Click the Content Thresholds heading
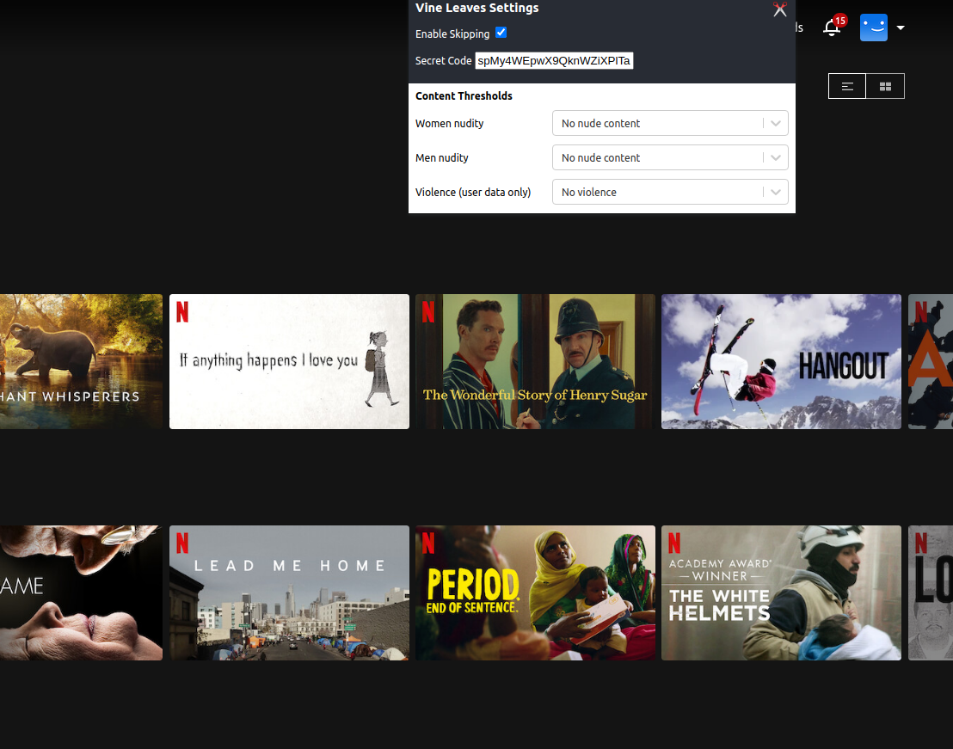The image size is (953, 749). click(464, 96)
